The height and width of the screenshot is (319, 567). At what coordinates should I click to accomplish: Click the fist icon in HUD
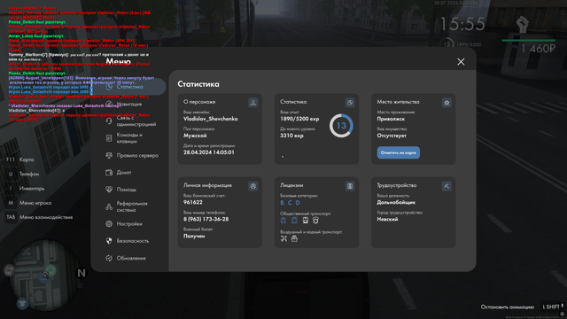tap(522, 25)
